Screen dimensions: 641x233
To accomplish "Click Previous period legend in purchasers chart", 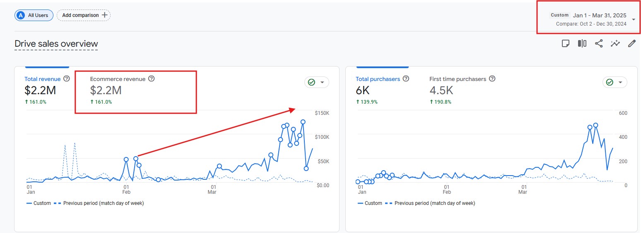I will [x=430, y=203].
